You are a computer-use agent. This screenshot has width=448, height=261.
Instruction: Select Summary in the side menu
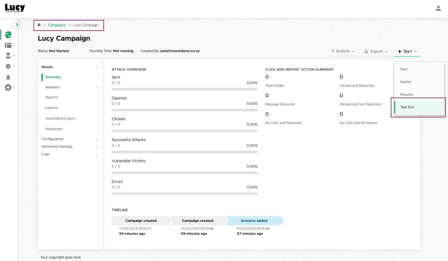(53, 77)
